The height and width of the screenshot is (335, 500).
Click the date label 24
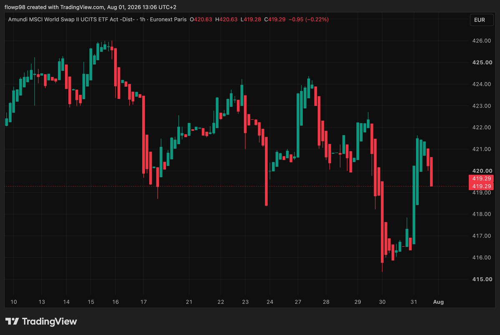point(270,302)
